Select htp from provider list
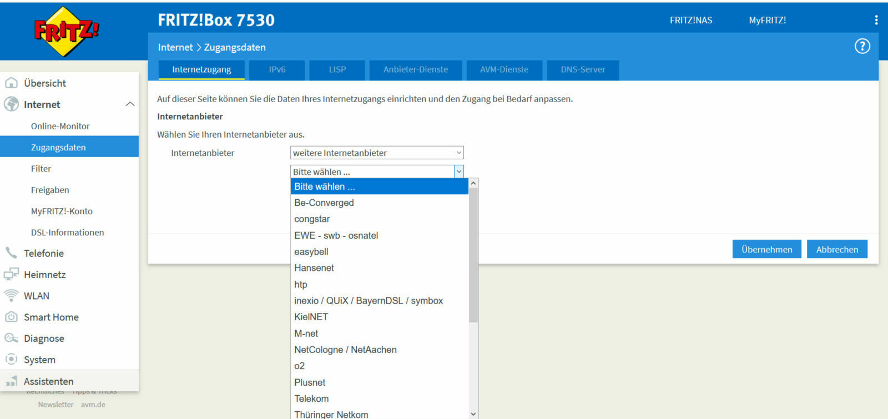The image size is (888, 419). point(380,284)
